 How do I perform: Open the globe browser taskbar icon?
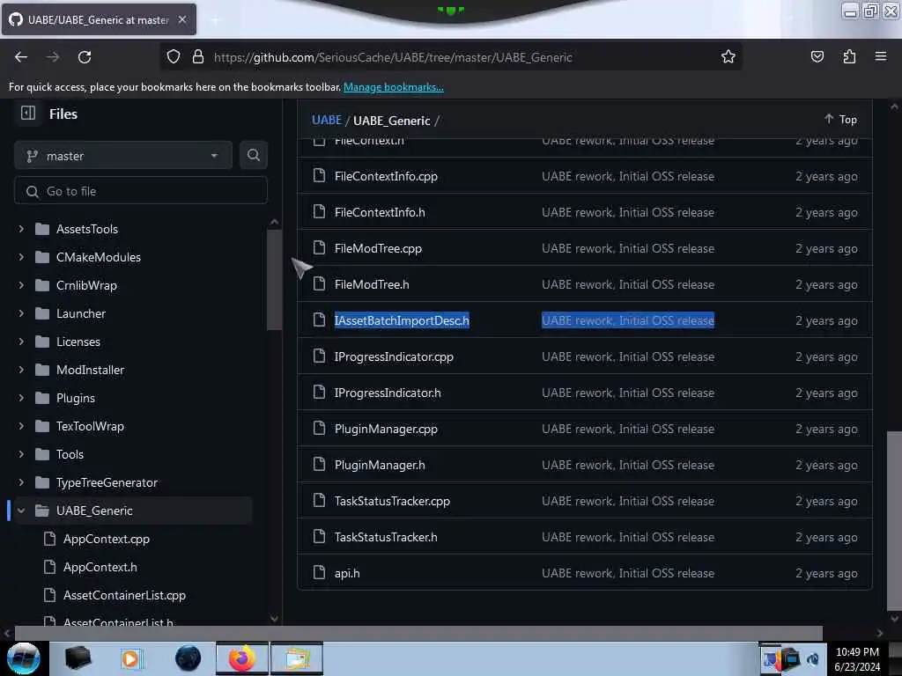(189, 658)
